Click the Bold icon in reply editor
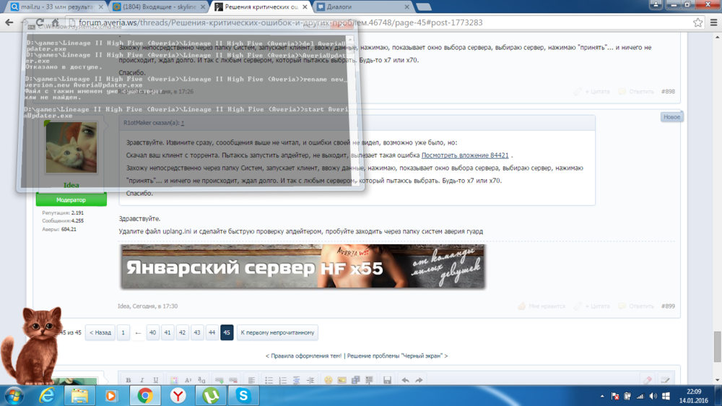Image resolution: width=722 pixels, height=406 pixels. click(129, 380)
